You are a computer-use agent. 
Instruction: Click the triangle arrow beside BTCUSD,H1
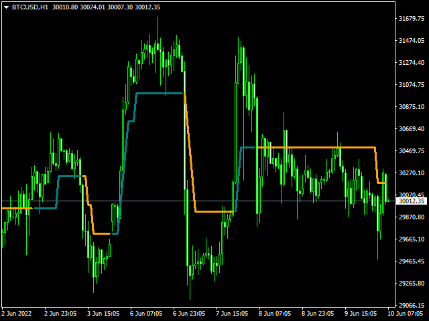point(6,7)
